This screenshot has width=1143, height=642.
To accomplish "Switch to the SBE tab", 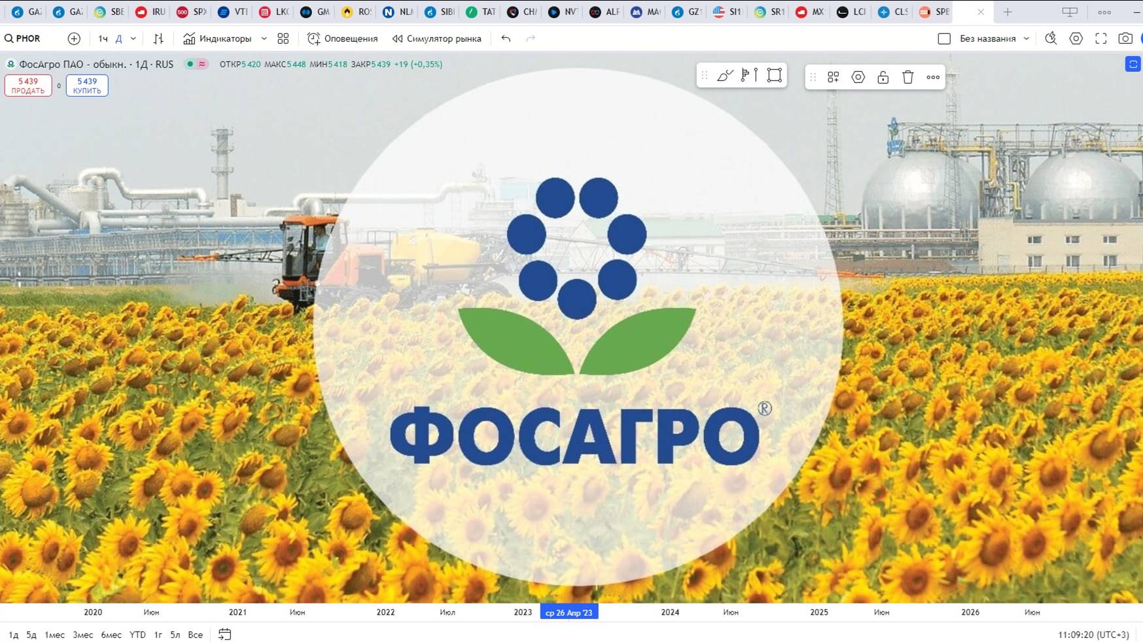I will (109, 12).
